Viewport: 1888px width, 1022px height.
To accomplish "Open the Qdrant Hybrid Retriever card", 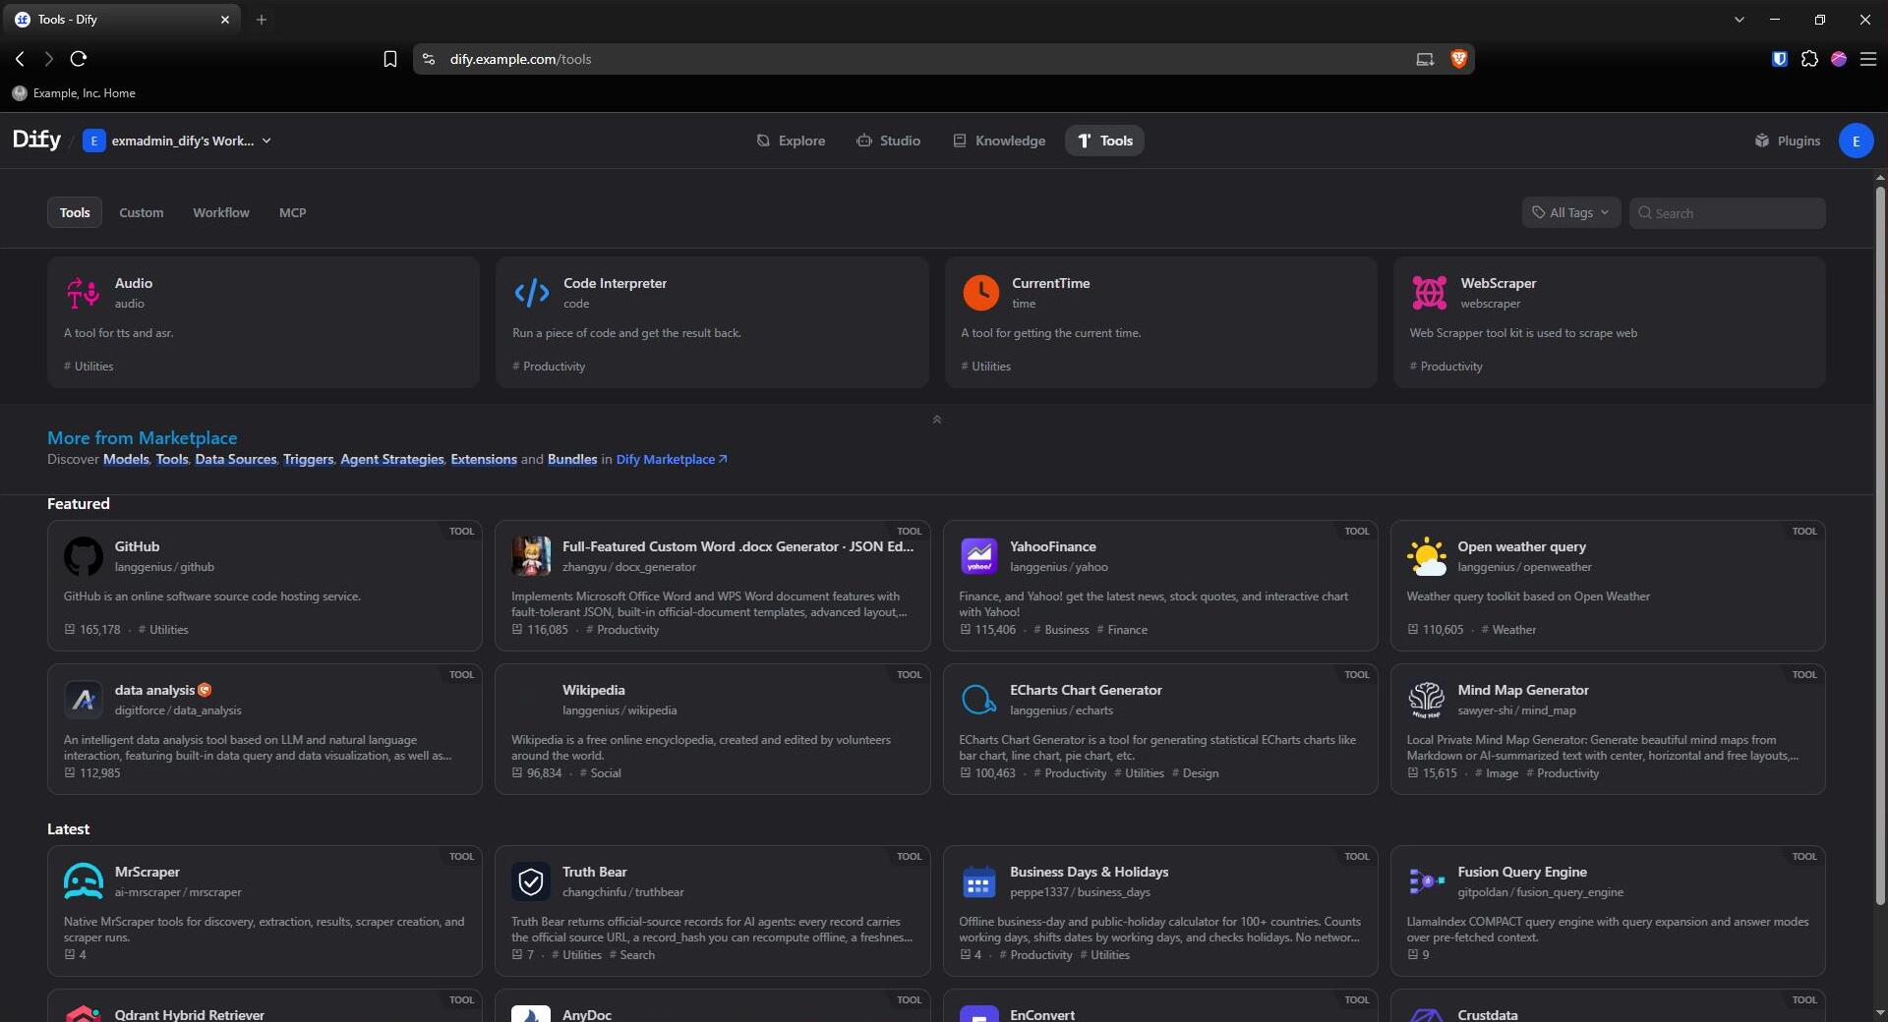I will tap(265, 1005).
